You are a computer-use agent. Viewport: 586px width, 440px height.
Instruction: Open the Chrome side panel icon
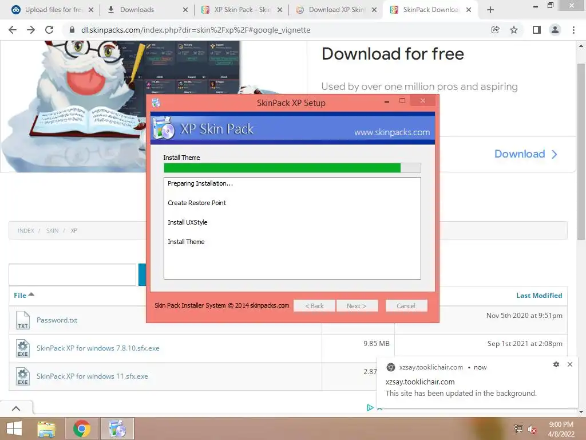point(537,30)
